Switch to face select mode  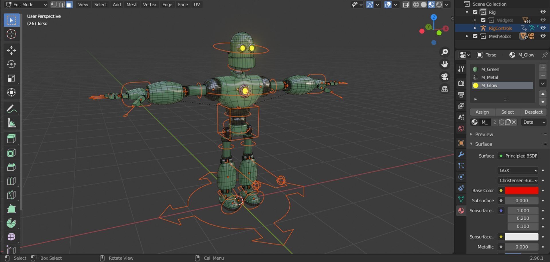click(x=69, y=5)
